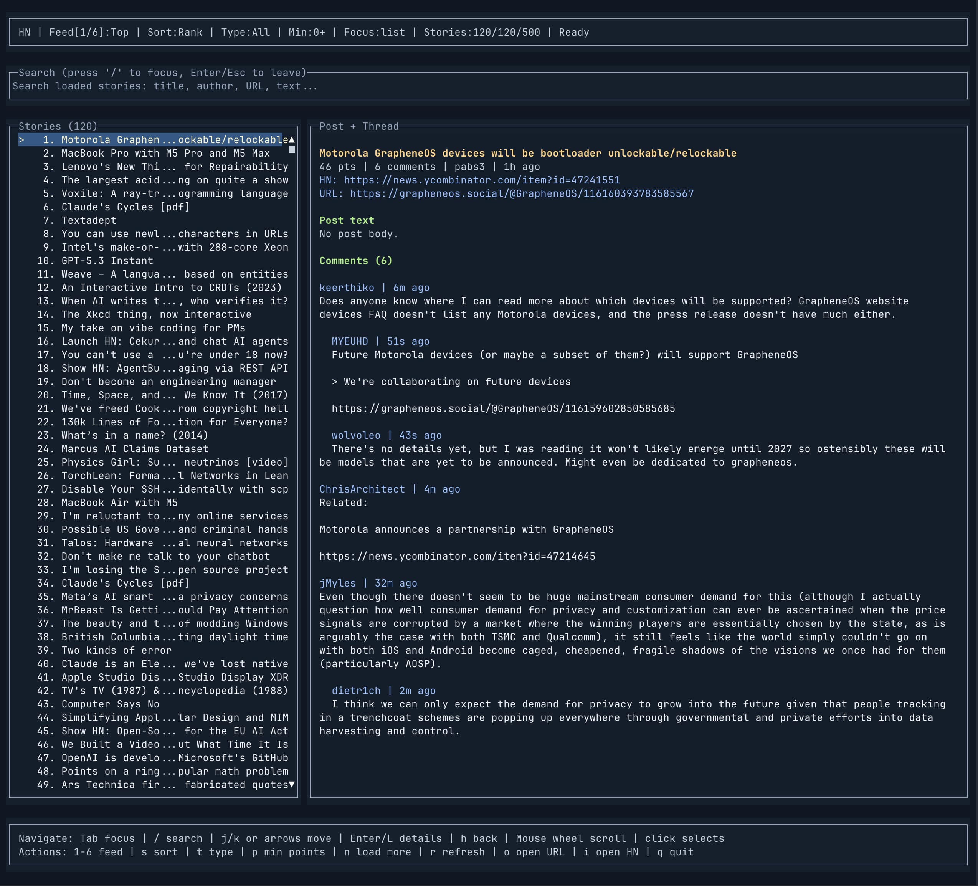
Task: Switch to the Post + Thread panel
Action: [359, 126]
